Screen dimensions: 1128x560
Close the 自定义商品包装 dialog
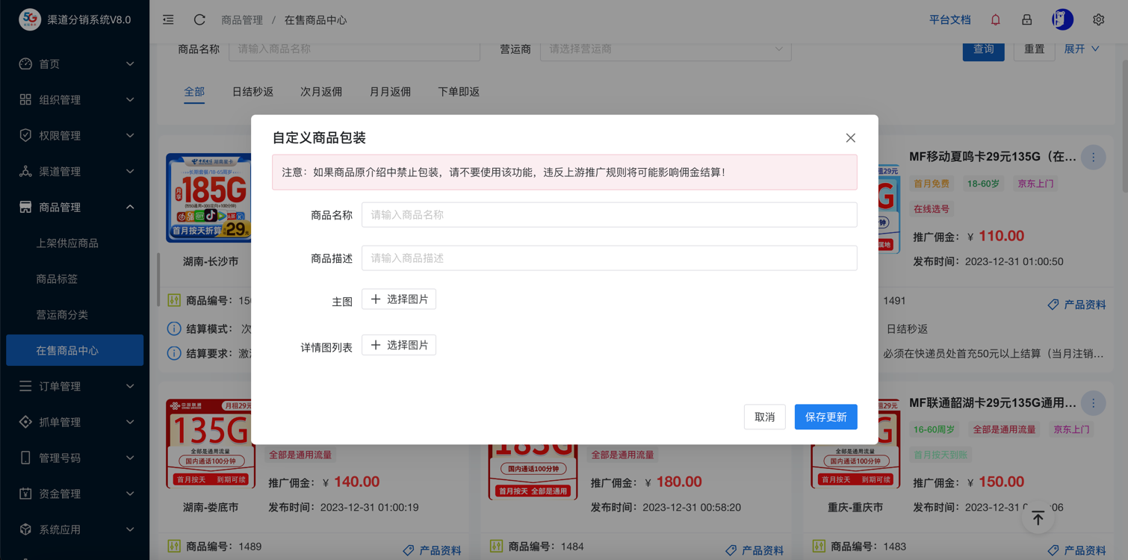pyautogui.click(x=850, y=138)
